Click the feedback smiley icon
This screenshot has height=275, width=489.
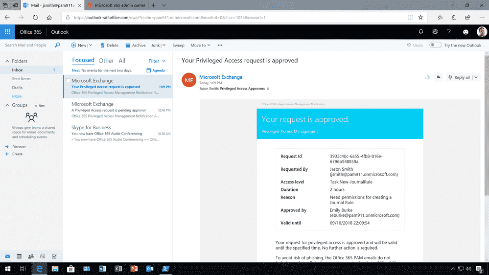(466, 32)
